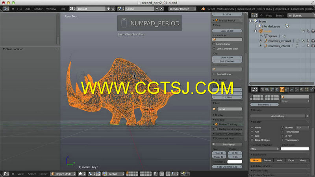The image size is (315, 177).
Task: Expand the Transform Orientations panel
Action: click(213, 134)
